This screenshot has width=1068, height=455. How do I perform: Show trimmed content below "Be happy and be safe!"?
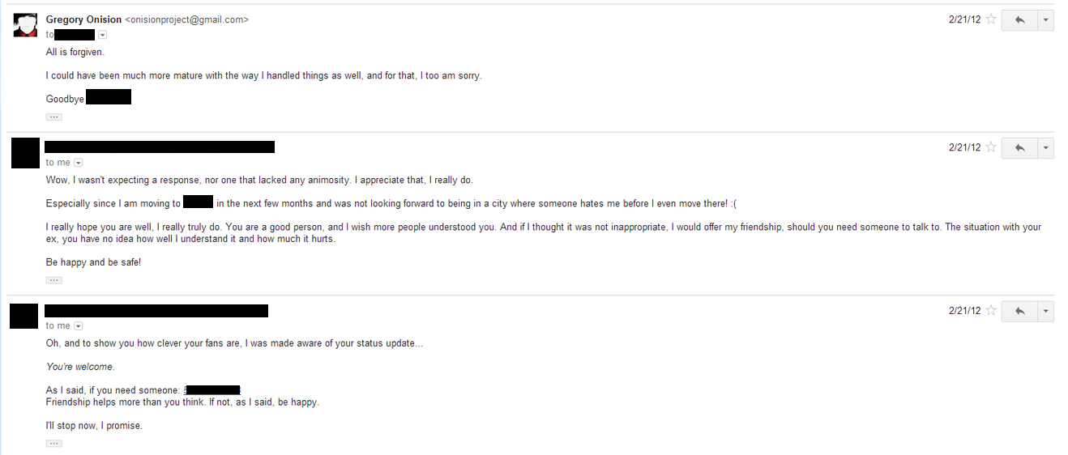[53, 280]
